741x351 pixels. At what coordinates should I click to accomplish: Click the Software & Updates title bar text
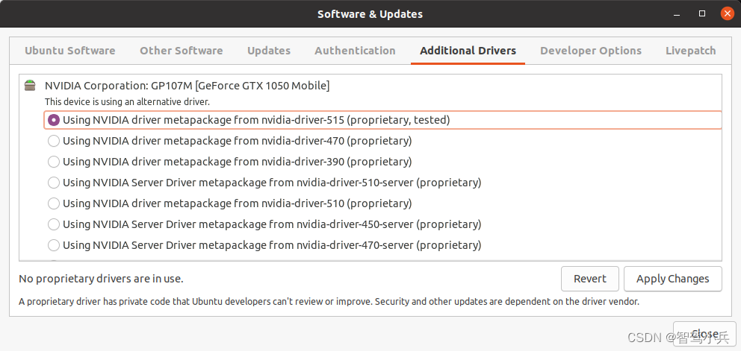point(370,14)
